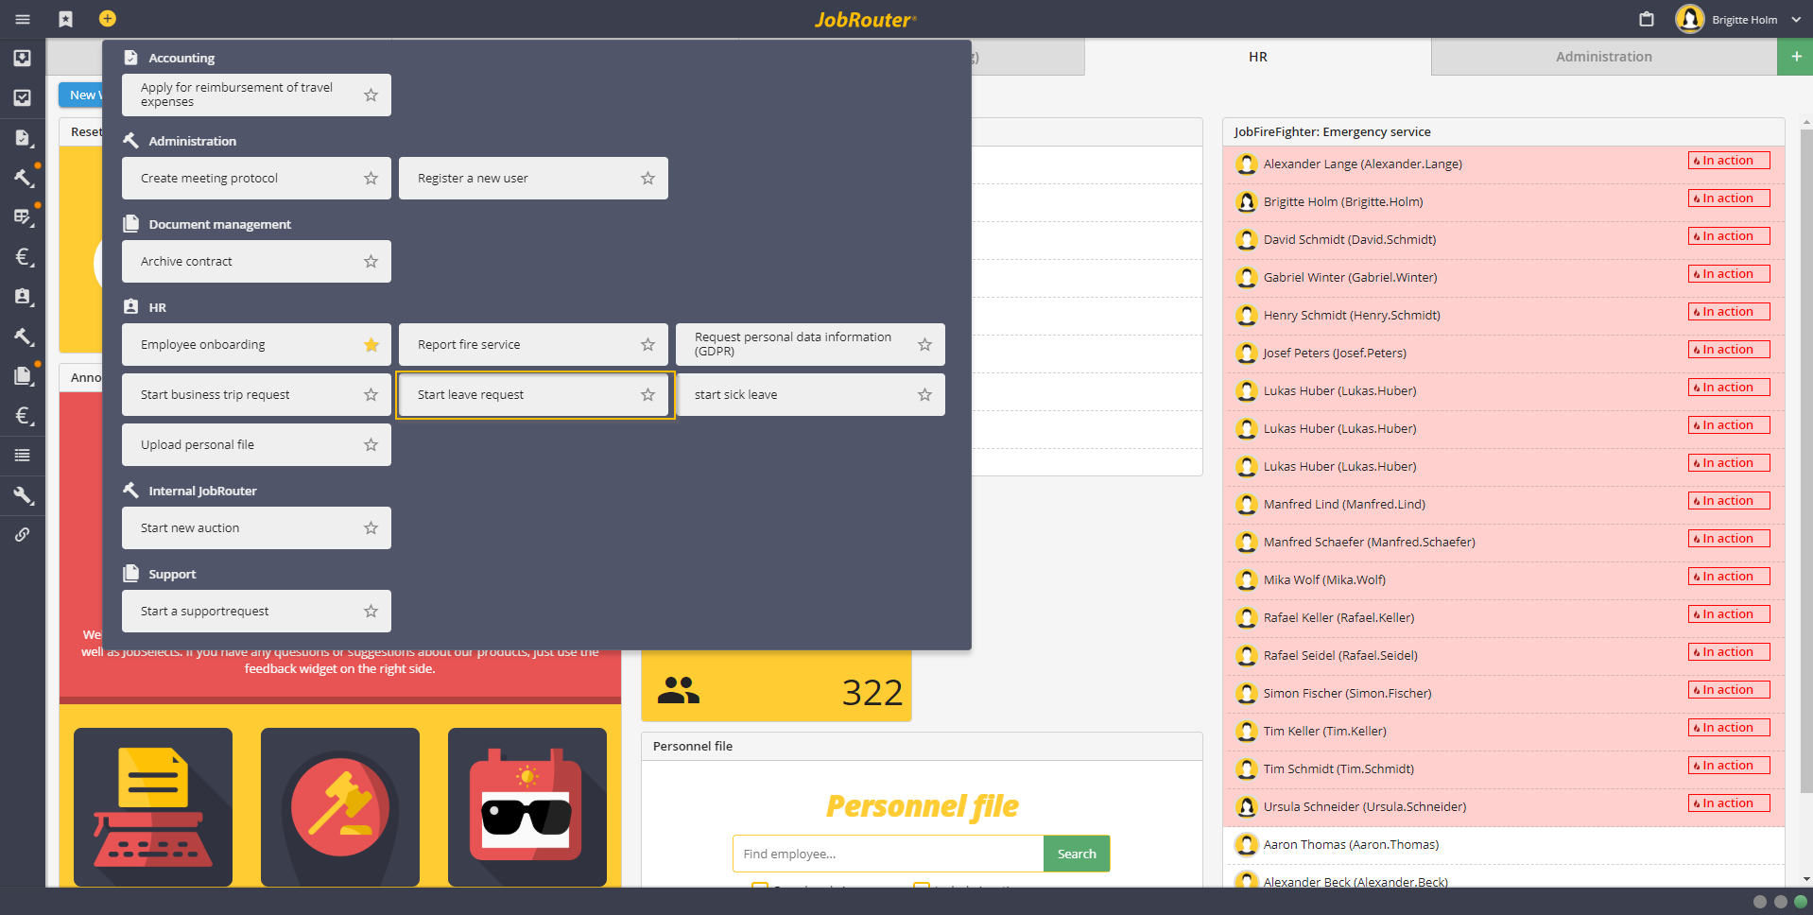1813x915 pixels.
Task: Open the chain link sidebar icon
Action: [23, 535]
